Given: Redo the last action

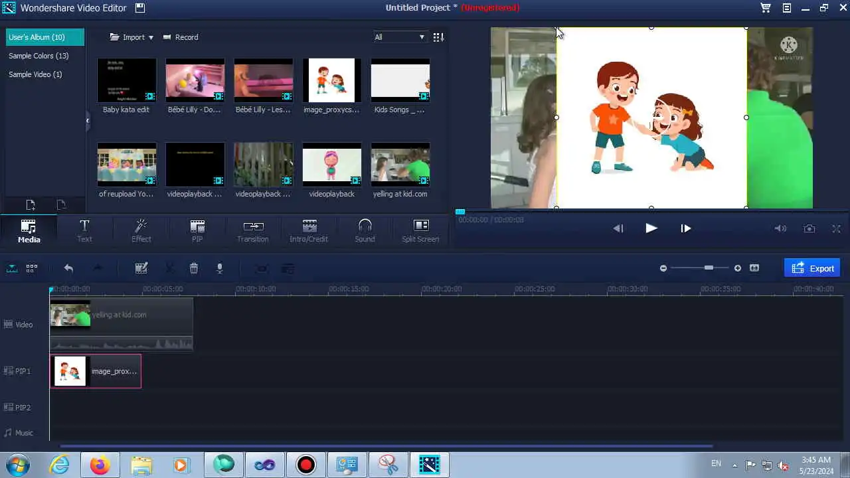Looking at the screenshot, I should [98, 268].
